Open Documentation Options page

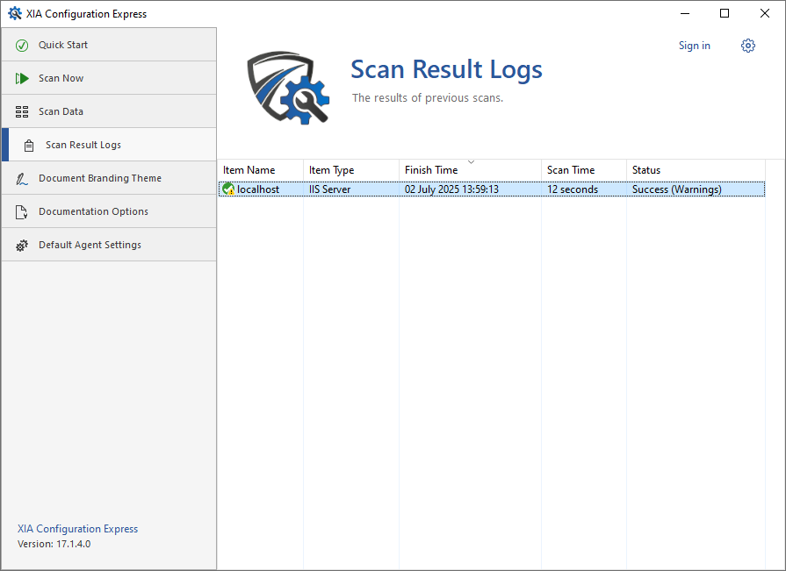click(109, 211)
